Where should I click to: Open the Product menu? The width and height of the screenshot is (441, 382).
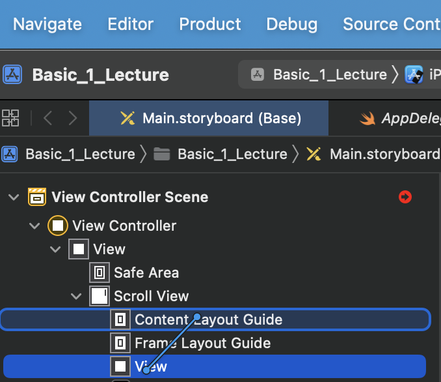210,25
